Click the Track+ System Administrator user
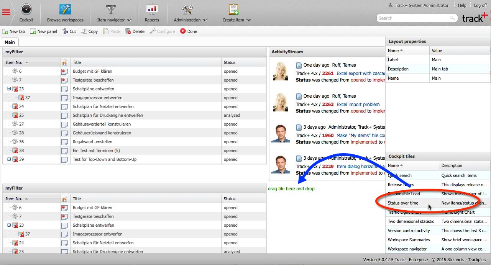The image size is (491, 265). [x=418, y=5]
